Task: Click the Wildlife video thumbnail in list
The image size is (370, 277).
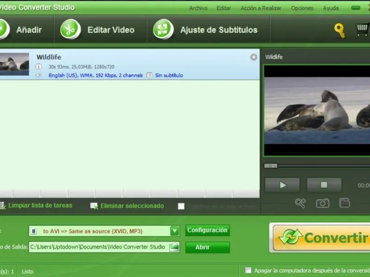Action: click(x=14, y=64)
